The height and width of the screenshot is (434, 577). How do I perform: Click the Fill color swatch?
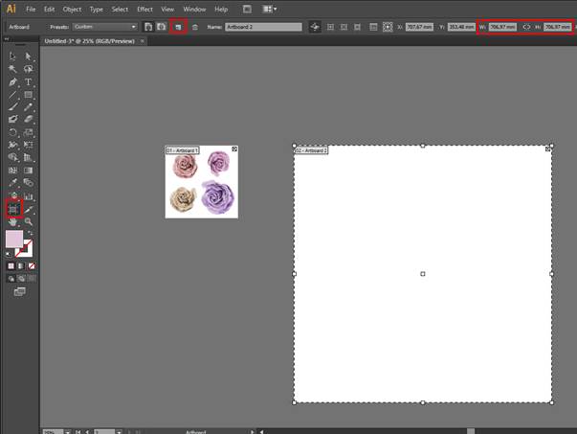pos(14,239)
